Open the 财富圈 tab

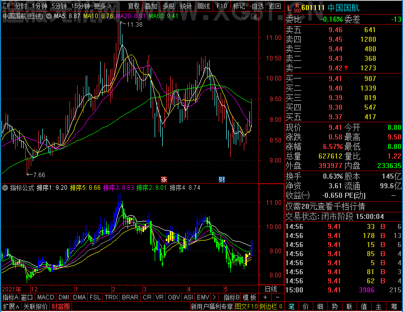pos(60,306)
